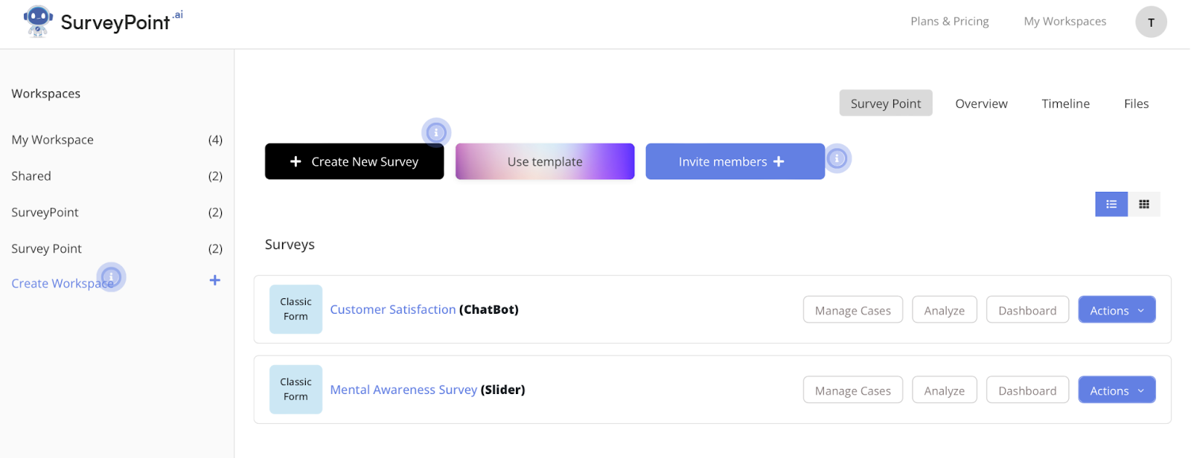Click Analyze for Mental Awareness Survey

tap(944, 390)
